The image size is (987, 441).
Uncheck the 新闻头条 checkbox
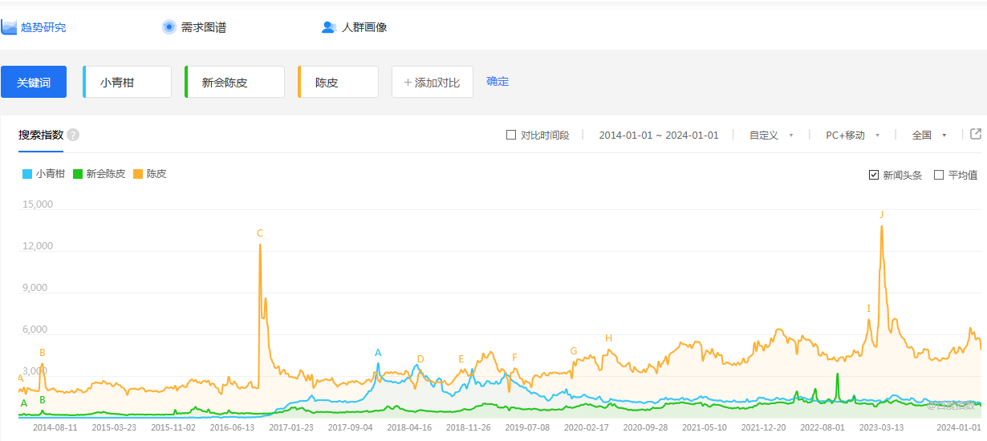(874, 175)
